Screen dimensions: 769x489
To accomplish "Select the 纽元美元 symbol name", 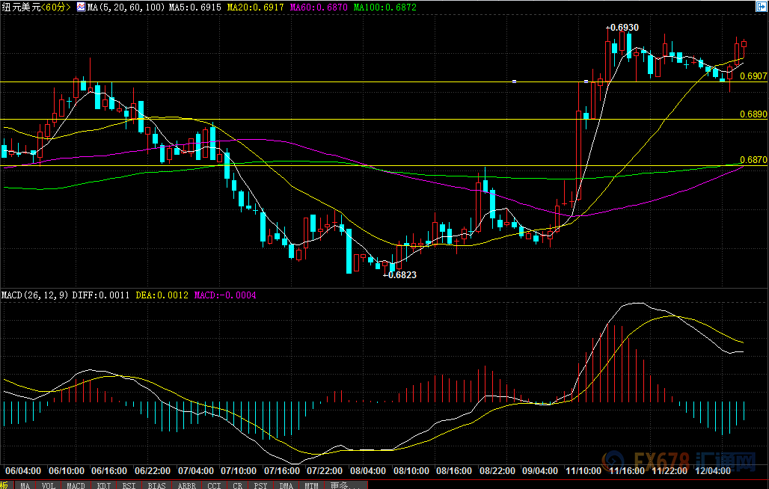I will coord(21,7).
